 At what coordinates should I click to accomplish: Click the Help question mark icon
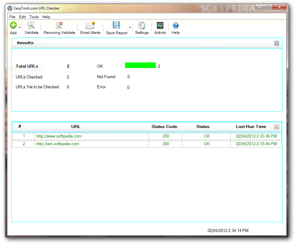[176, 26]
